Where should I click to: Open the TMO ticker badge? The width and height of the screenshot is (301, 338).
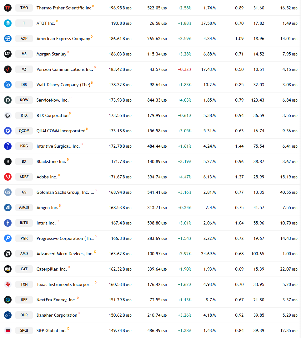(24, 8)
